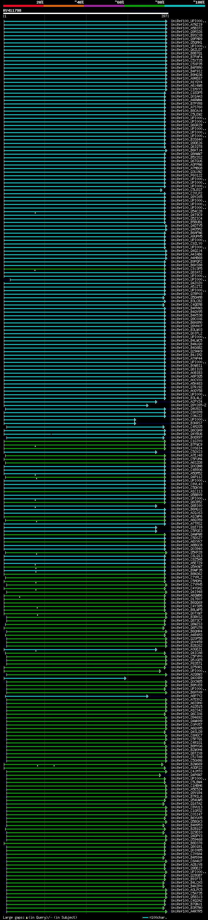This screenshot has width=208, height=920.
Task: Open hit UniRef100_B9SCX8
Action: [x=187, y=35]
